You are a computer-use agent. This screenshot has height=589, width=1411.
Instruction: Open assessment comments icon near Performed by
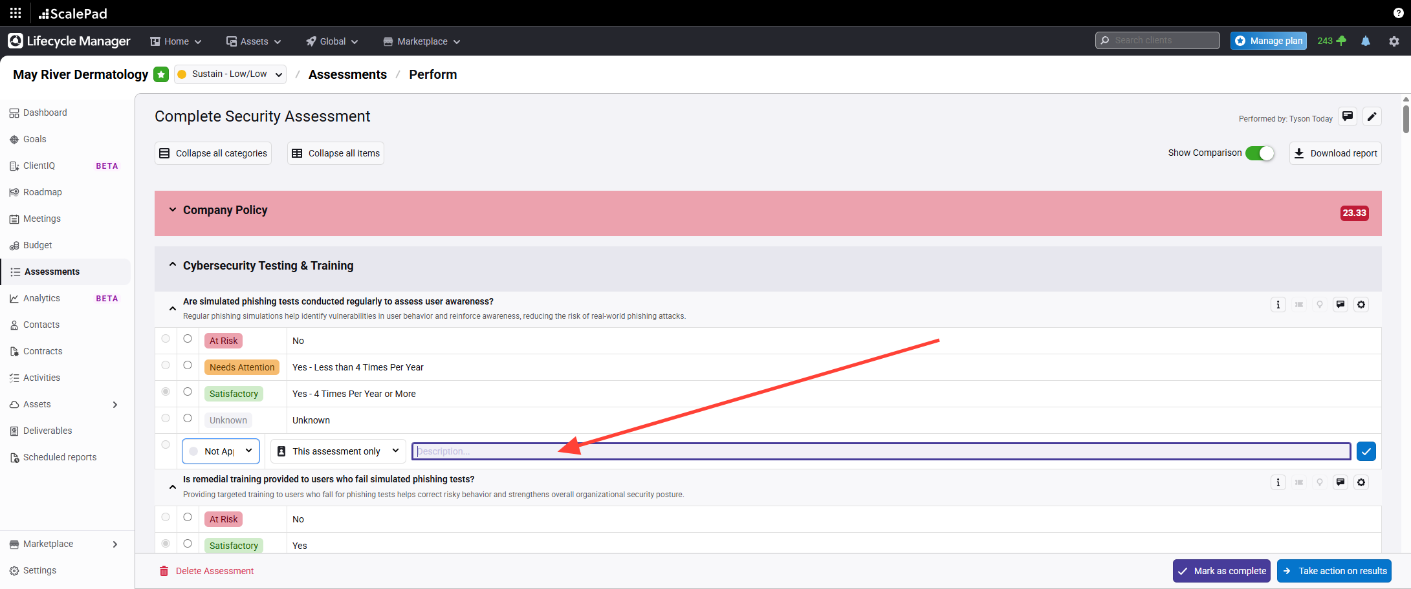(x=1348, y=116)
